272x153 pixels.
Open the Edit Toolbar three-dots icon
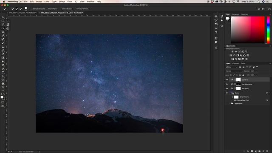point(3,91)
